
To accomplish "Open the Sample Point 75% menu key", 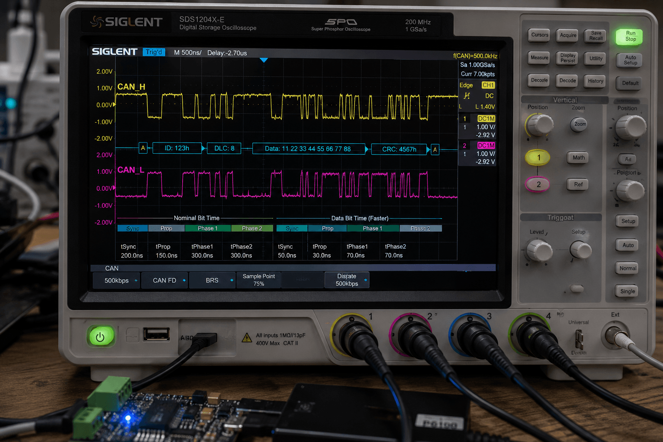I will (259, 280).
